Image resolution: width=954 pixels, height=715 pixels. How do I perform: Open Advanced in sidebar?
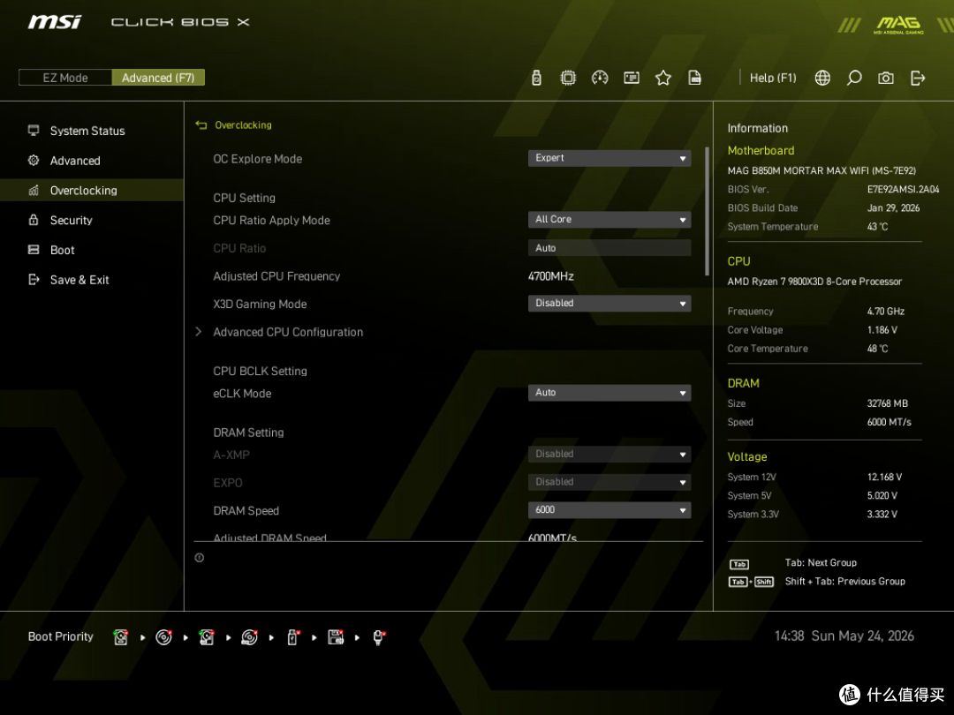75,161
